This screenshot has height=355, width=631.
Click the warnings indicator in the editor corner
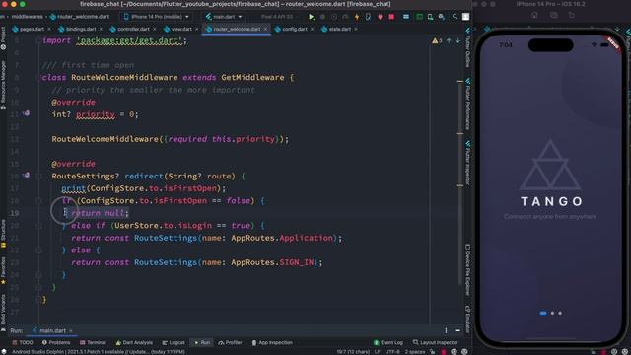[x=437, y=40]
